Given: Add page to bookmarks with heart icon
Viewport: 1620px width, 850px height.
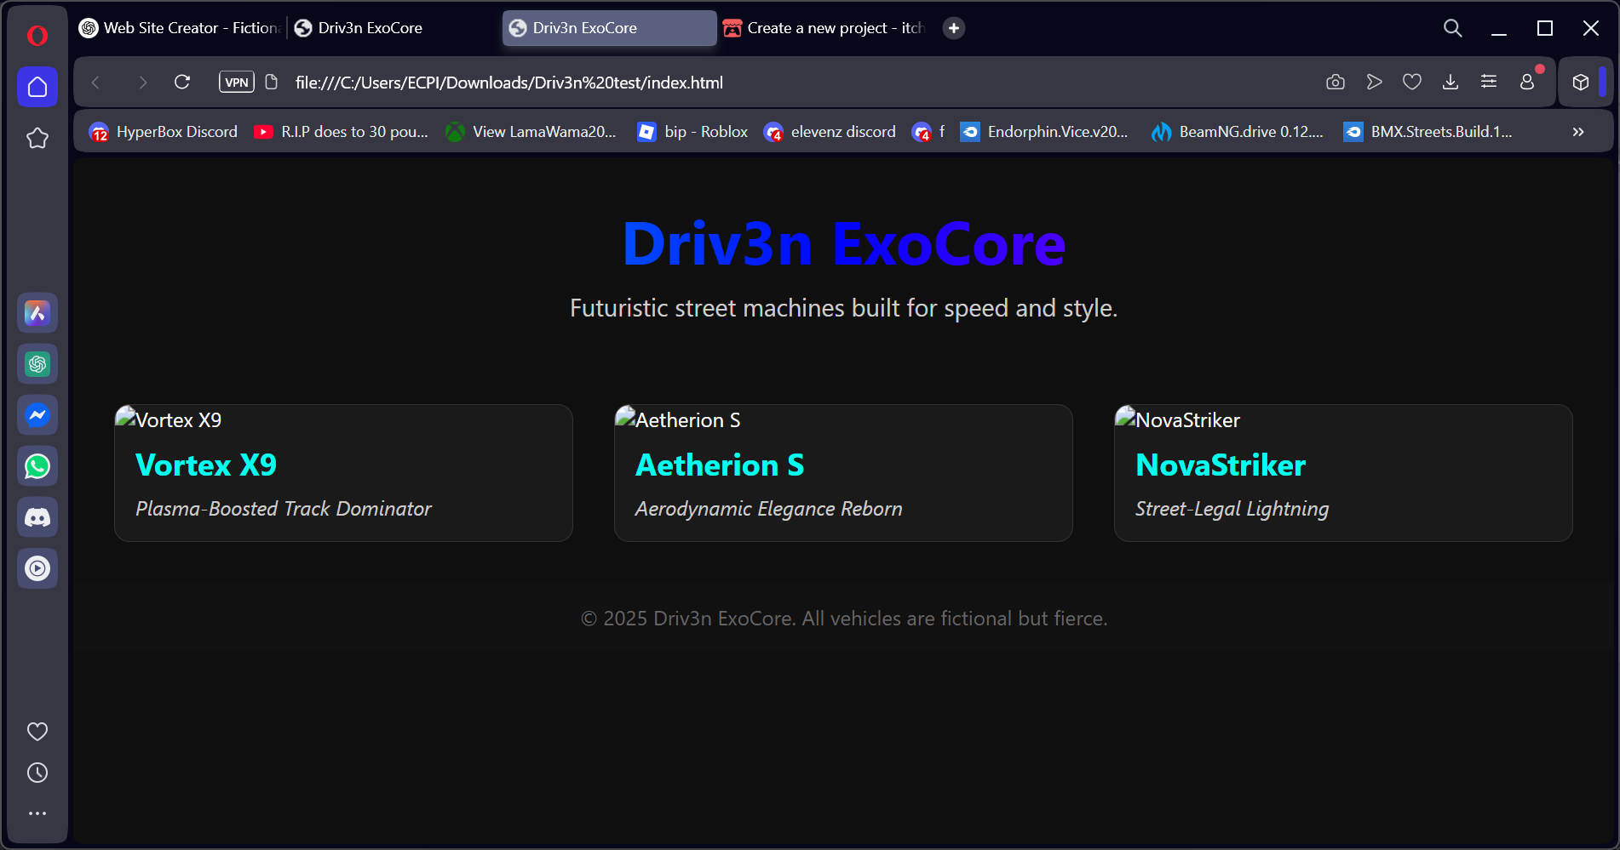Looking at the screenshot, I should pos(1412,82).
